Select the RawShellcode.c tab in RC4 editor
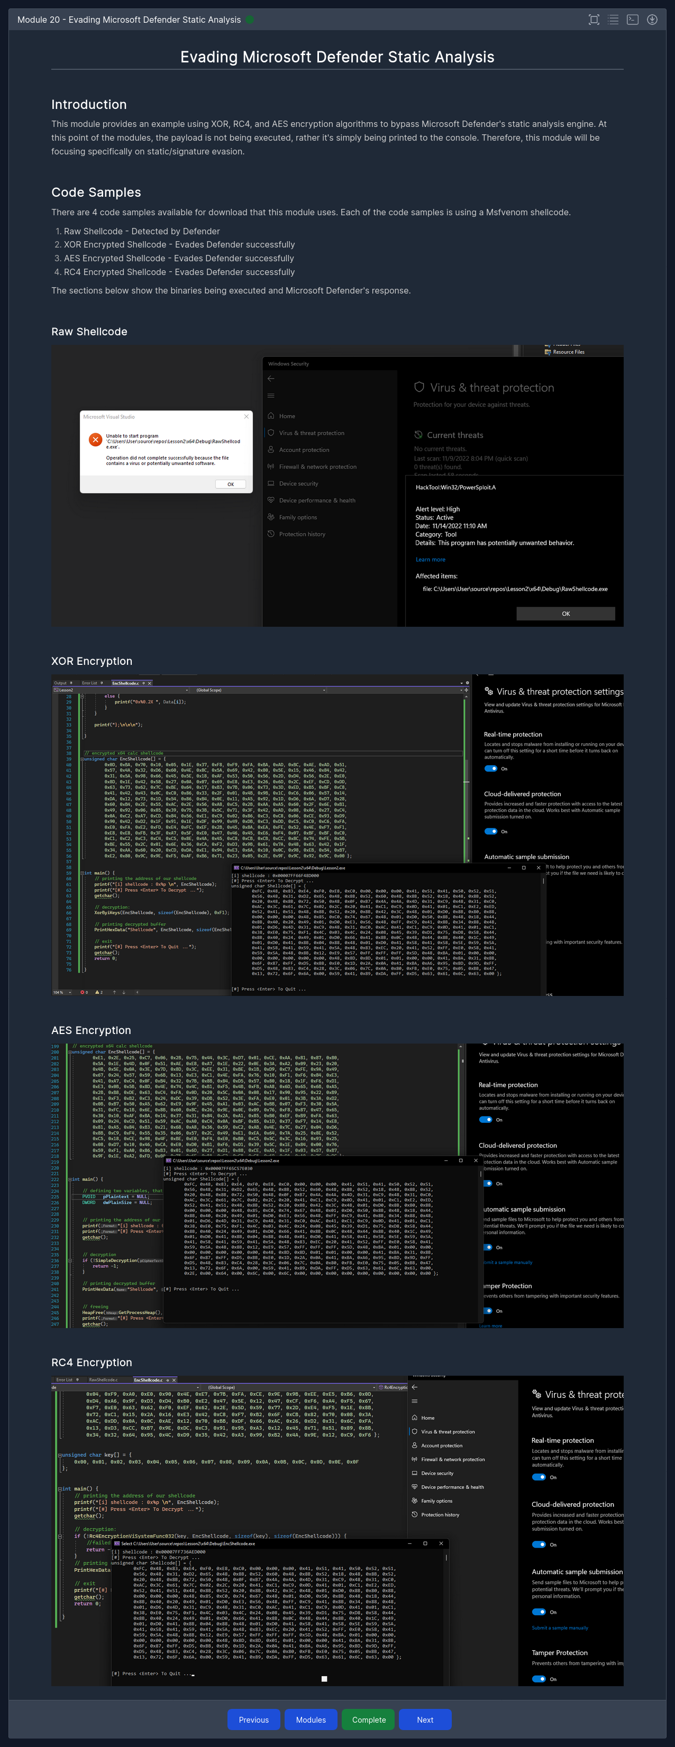The width and height of the screenshot is (675, 1747). coord(103,1379)
